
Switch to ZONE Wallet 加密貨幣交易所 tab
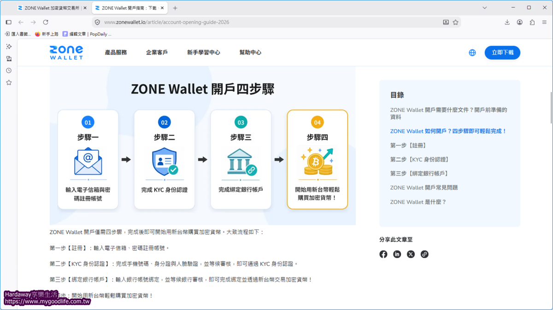pyautogui.click(x=52, y=8)
